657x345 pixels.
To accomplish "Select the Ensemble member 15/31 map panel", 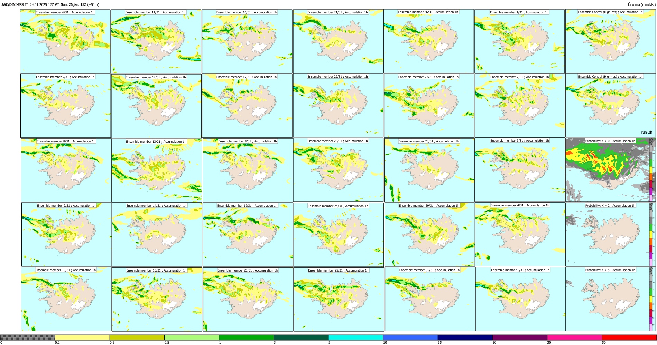I will coord(157,299).
